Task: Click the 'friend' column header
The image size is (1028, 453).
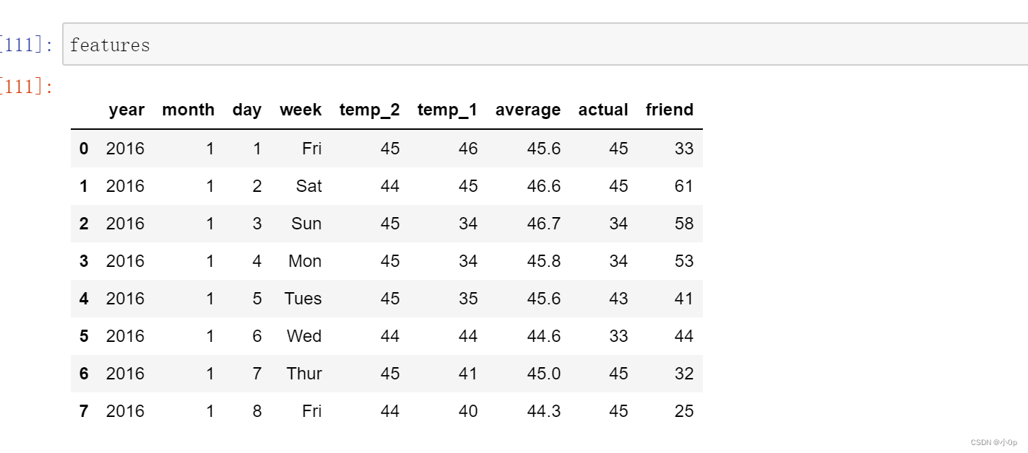Action: tap(670, 110)
